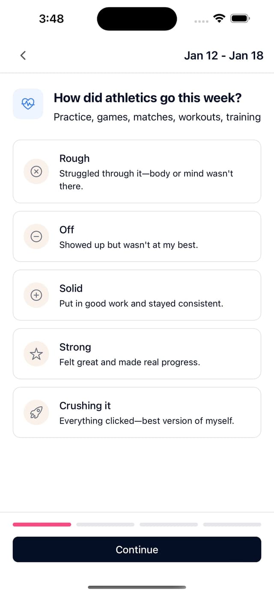
Task: Click the back chevron at top left
Action: point(23,55)
